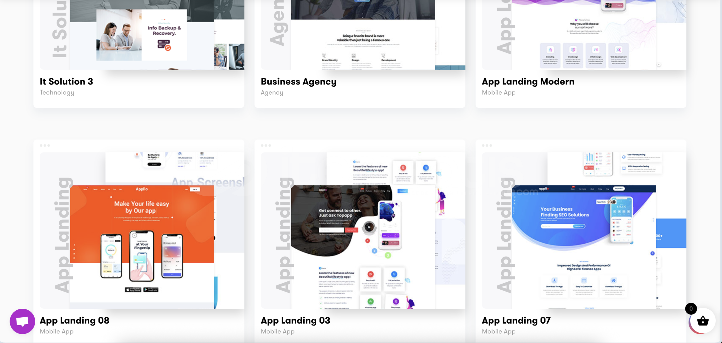Open the purple chat support bubble
Image resolution: width=722 pixels, height=343 pixels.
[x=22, y=321]
